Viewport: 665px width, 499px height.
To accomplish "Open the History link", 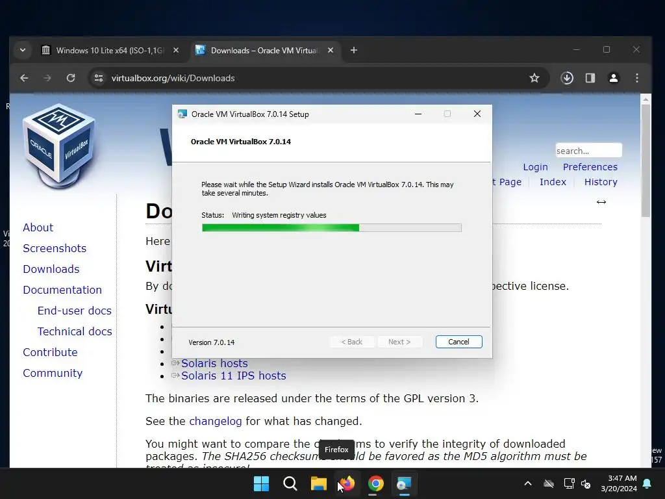I will 601,182.
